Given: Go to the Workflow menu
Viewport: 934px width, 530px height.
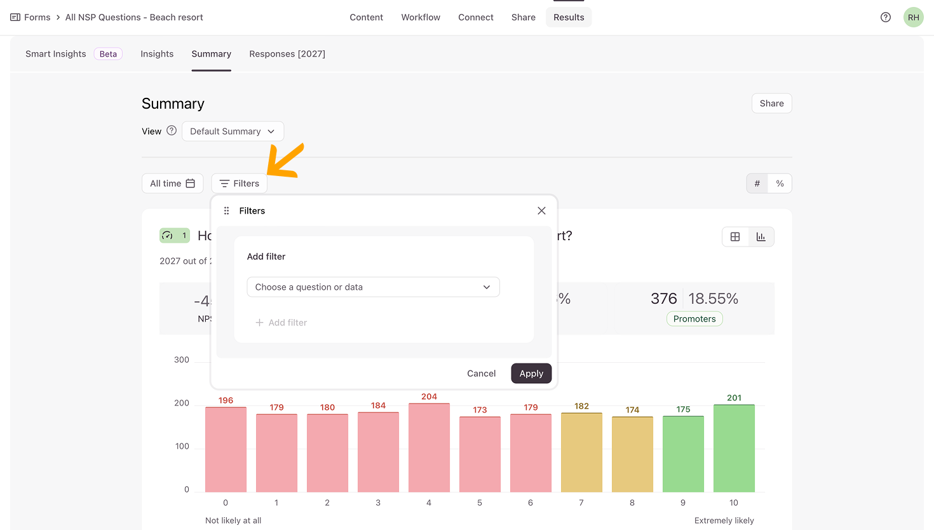Looking at the screenshot, I should coord(420,17).
